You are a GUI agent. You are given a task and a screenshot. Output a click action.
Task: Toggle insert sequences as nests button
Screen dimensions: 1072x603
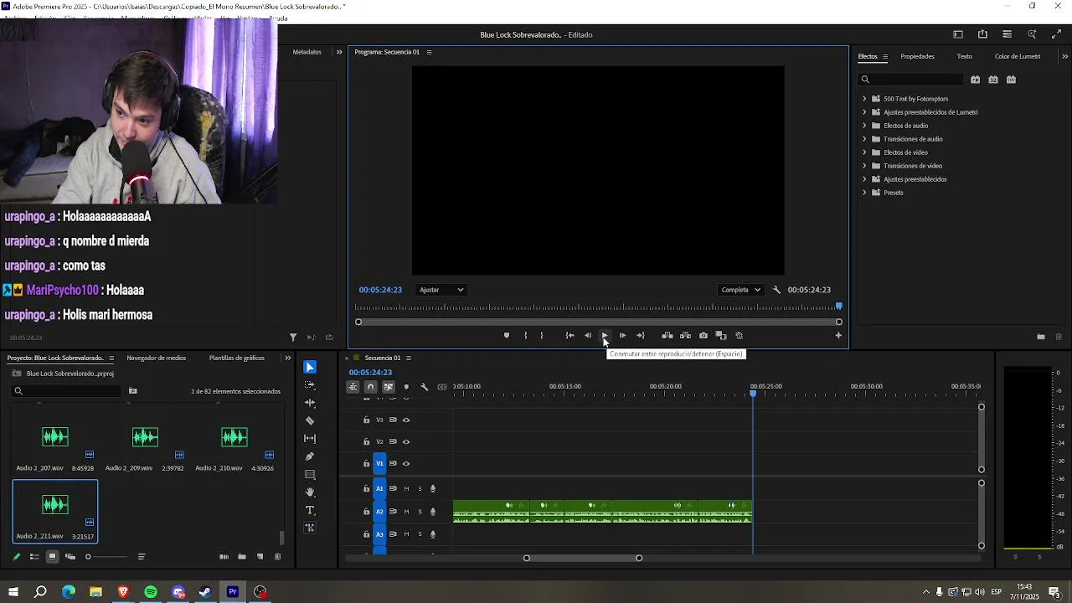click(353, 387)
